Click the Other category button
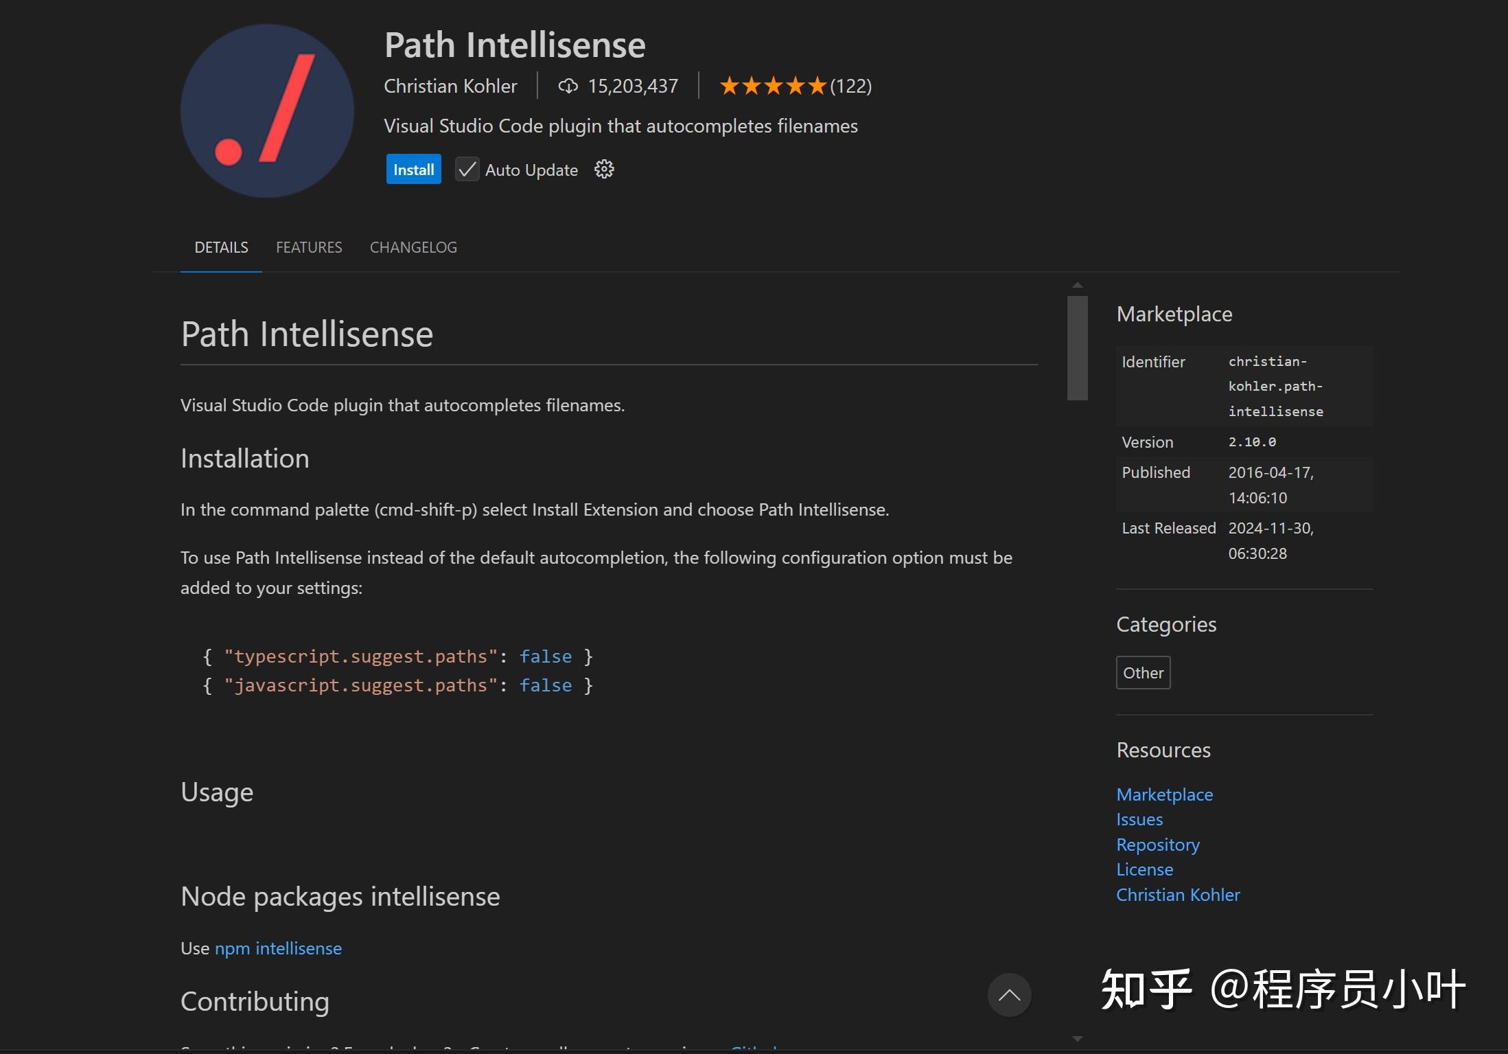This screenshot has height=1054, width=1508. pyautogui.click(x=1142, y=672)
